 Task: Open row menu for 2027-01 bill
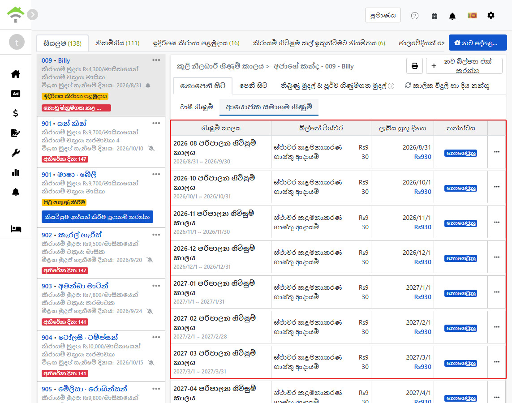pos(497,292)
